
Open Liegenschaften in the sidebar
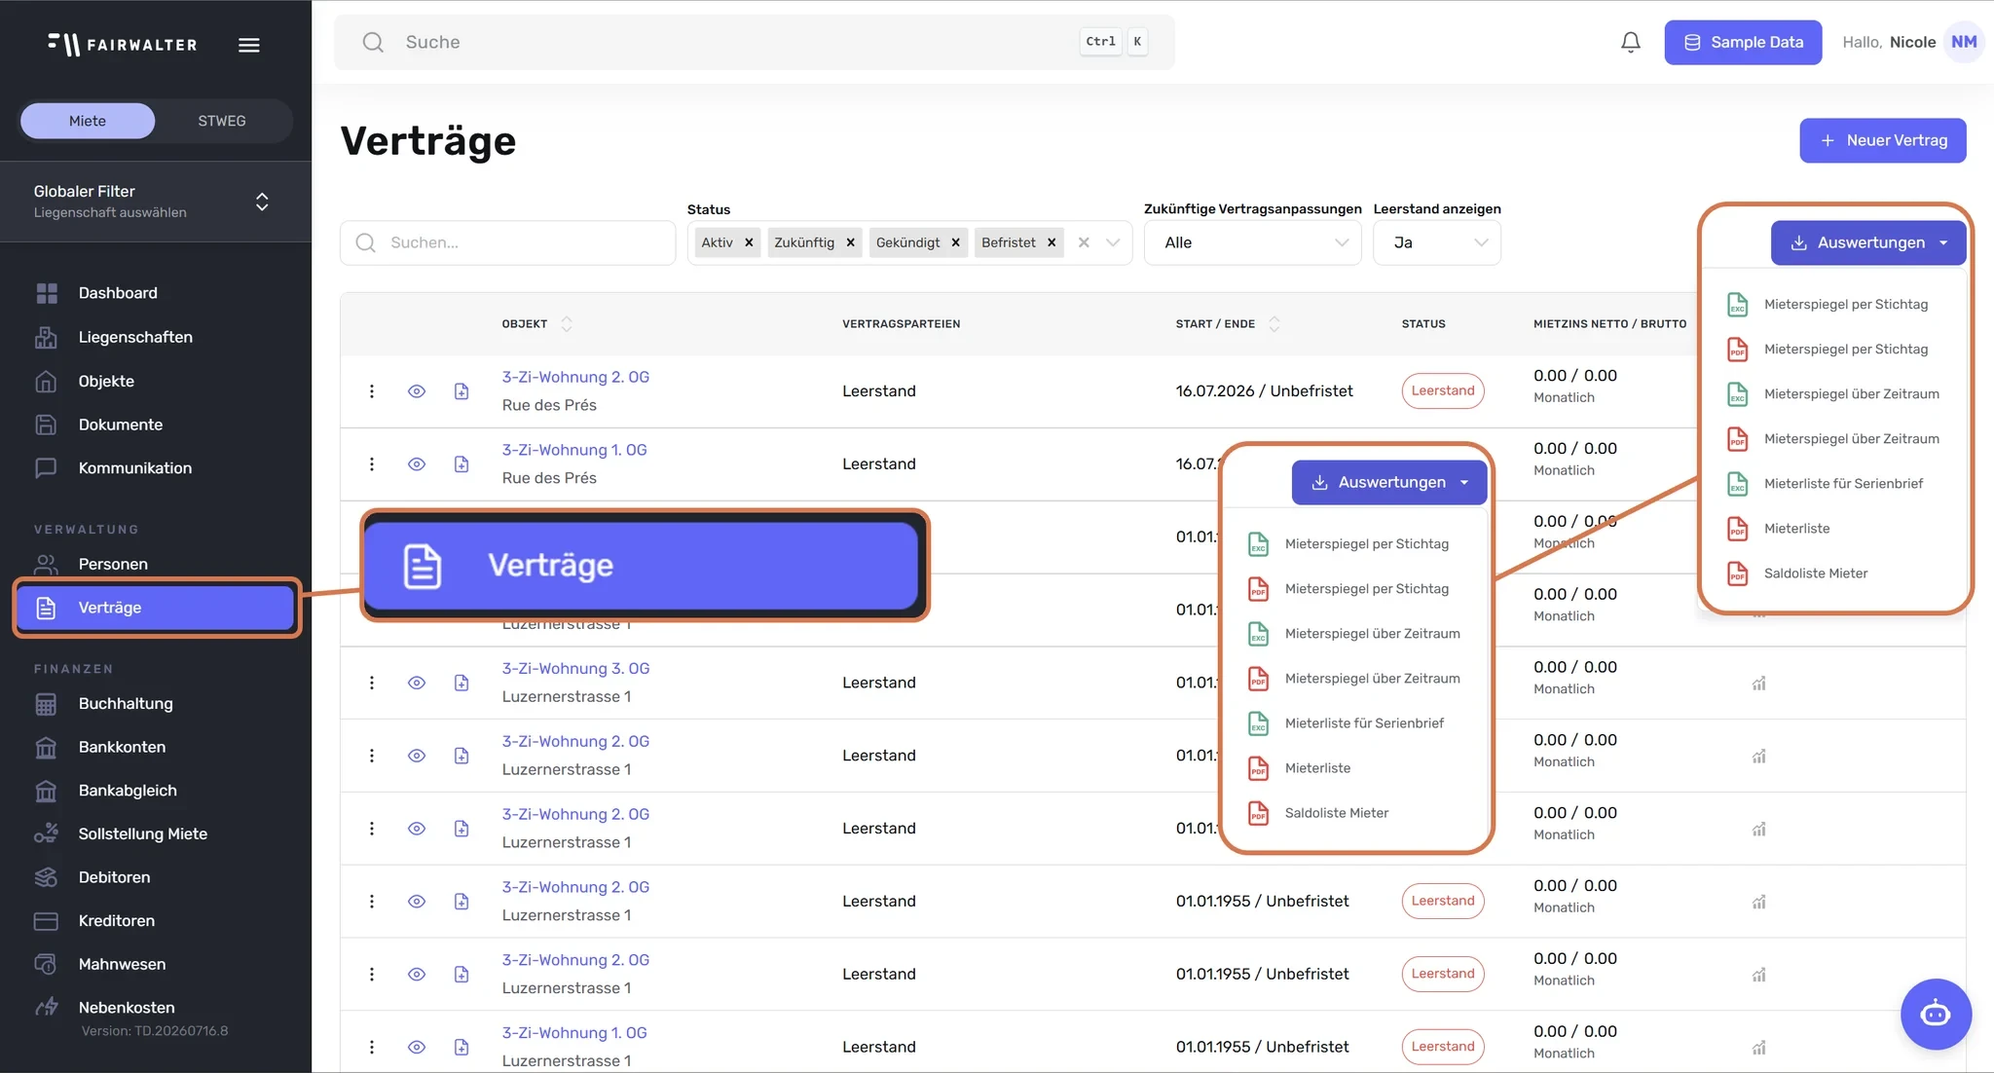click(135, 337)
